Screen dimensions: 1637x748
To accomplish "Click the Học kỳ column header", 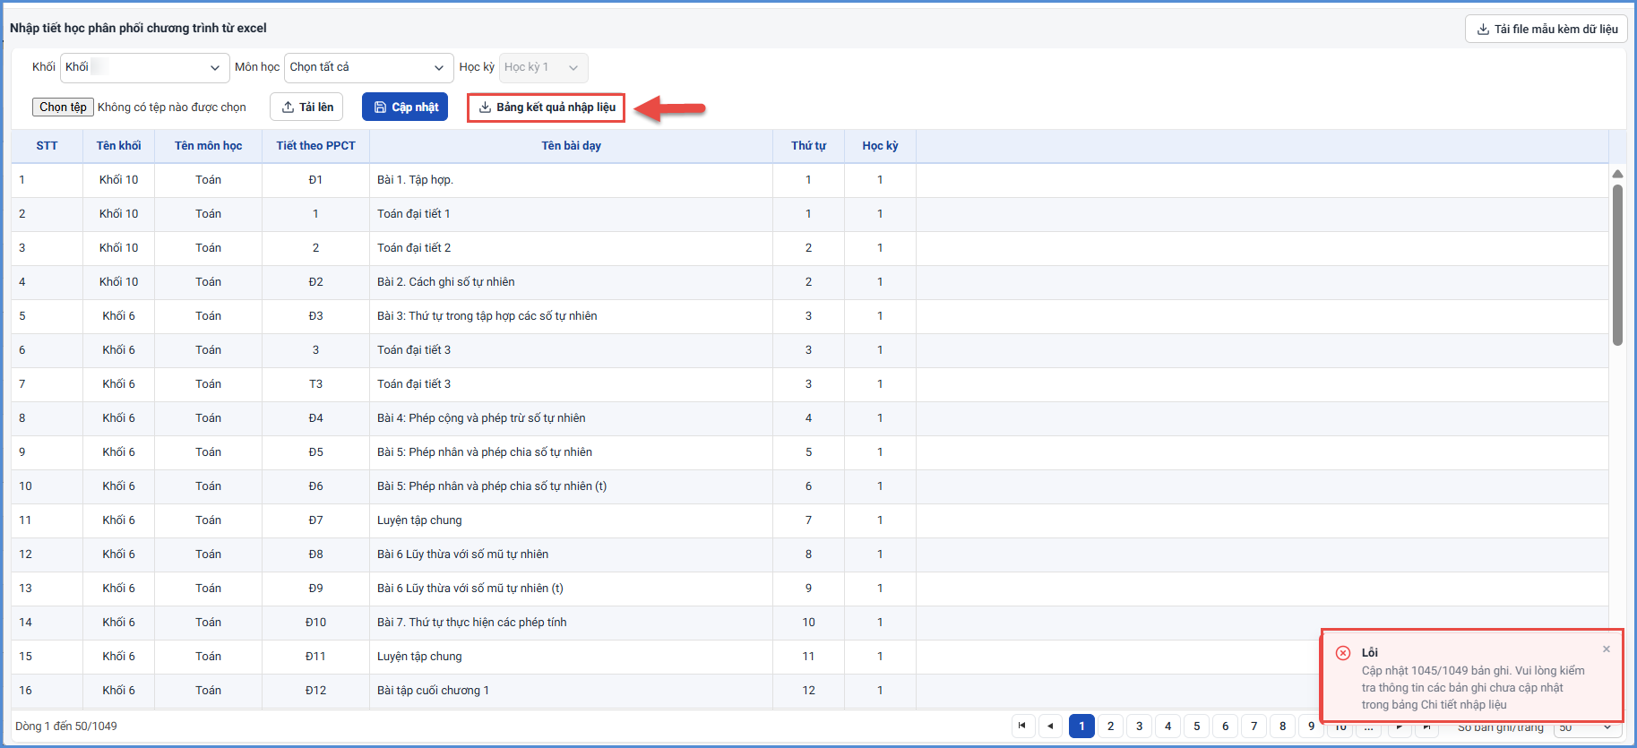I will (880, 146).
